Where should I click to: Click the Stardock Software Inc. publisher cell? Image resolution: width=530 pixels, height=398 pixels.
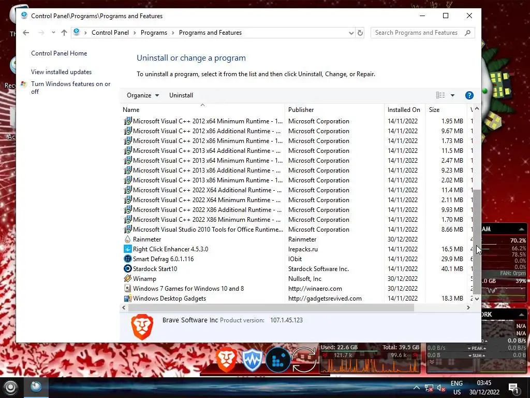pos(318,269)
